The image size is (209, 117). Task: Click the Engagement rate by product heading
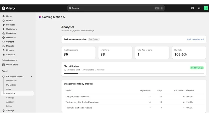(78, 84)
